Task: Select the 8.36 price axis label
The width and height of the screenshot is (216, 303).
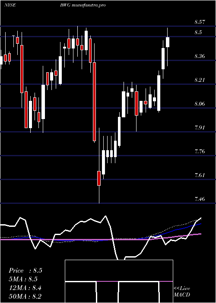Action: point(200,56)
